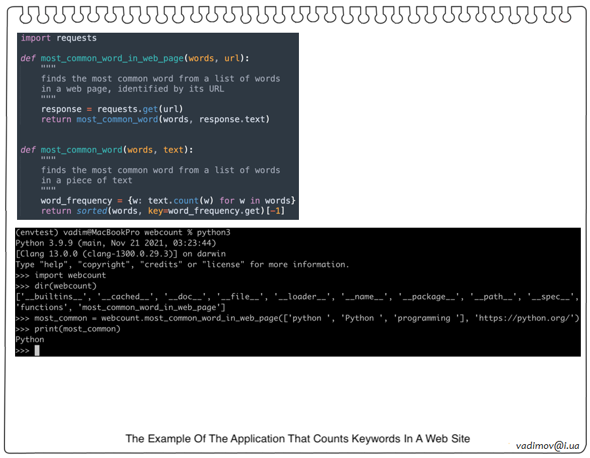Click the 'Python' output line in the terminal
The width and height of the screenshot is (590, 458).
tap(29, 340)
